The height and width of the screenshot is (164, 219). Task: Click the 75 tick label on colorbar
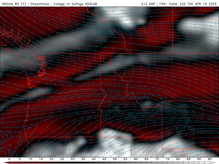tap(168, 159)
